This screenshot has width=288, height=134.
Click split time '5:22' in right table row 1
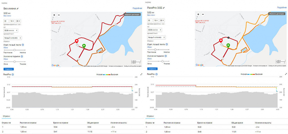coord(199,127)
